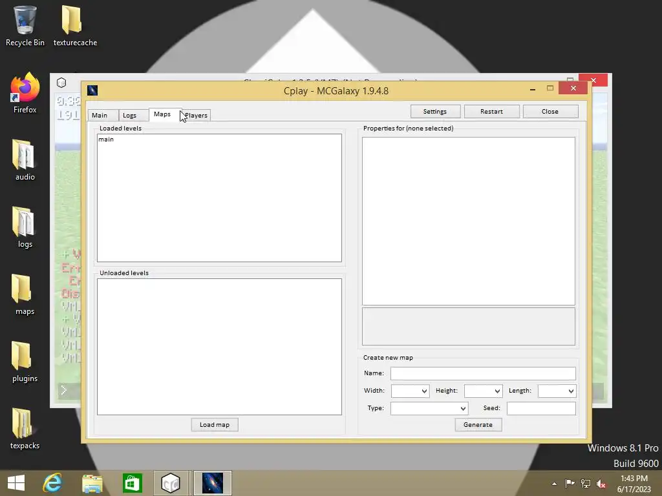Click the ClassiCube cube icon in back window
Viewport: 662px width, 496px height.
(x=61, y=83)
